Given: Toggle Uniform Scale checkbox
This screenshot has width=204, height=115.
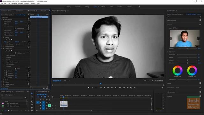Looking at the screenshot, I should [16, 28].
